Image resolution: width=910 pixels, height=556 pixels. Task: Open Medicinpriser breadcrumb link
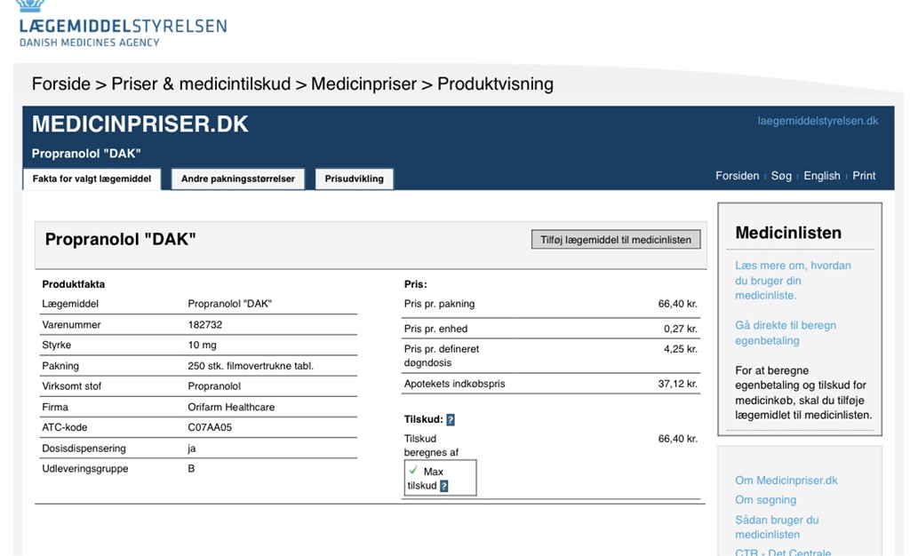(363, 84)
